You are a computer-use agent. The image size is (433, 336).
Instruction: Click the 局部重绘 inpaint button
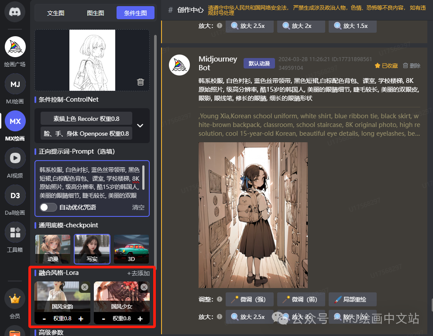(x=352, y=299)
